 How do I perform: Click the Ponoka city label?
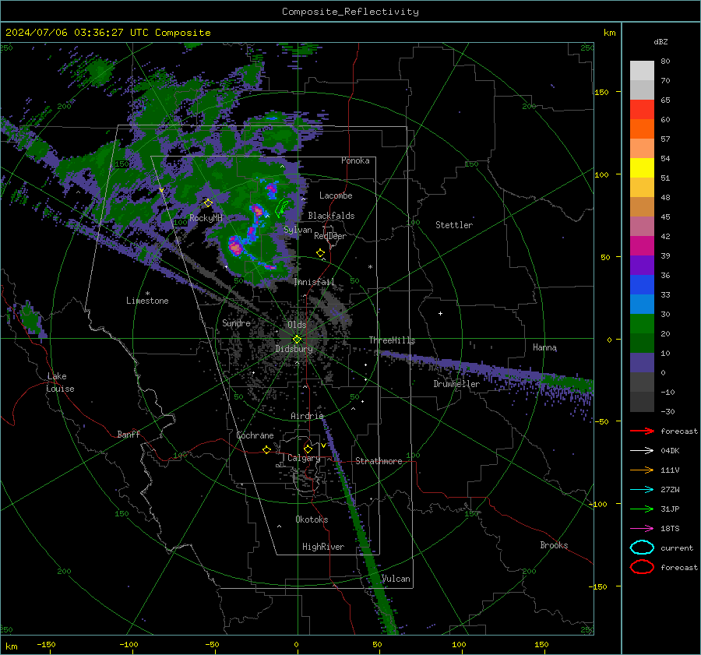[x=355, y=160]
